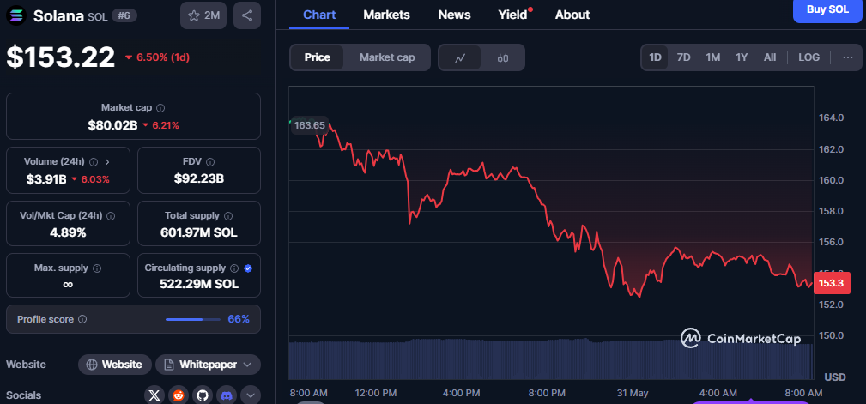Click the Profile score info icon

82,319
